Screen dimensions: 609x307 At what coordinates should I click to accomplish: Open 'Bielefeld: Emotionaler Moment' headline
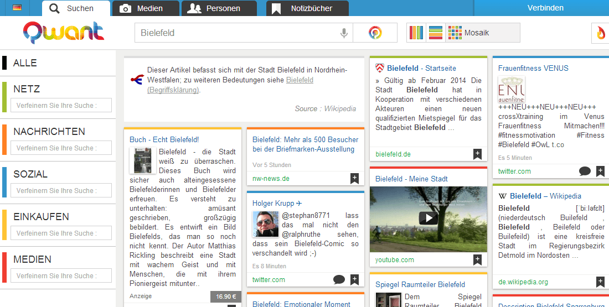[x=301, y=304]
